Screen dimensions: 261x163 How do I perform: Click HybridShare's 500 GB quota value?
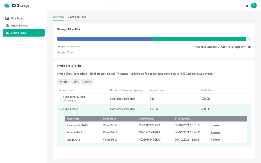206,109
